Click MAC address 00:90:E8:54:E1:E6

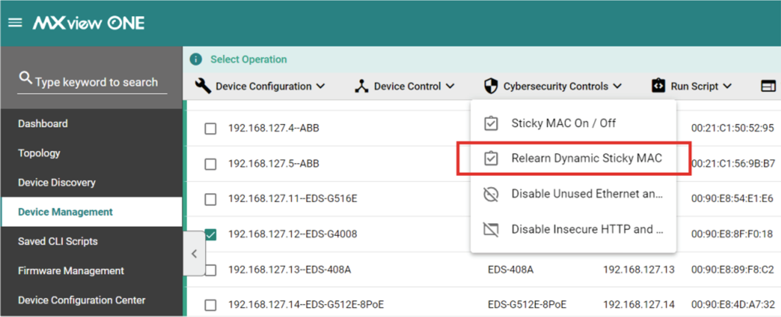point(732,198)
